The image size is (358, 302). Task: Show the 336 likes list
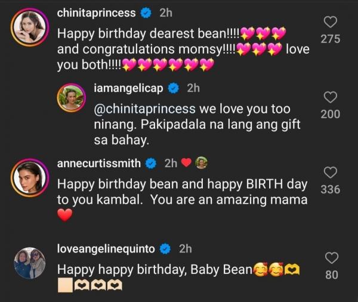click(330, 189)
